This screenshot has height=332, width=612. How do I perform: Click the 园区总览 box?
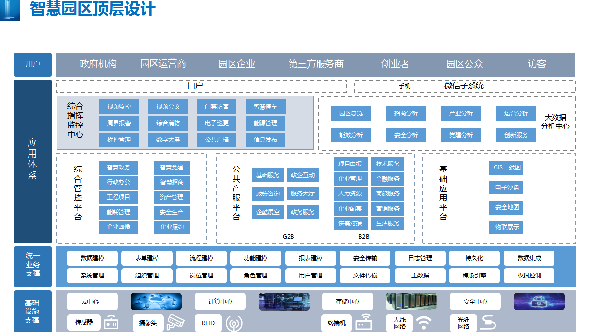pyautogui.click(x=351, y=113)
